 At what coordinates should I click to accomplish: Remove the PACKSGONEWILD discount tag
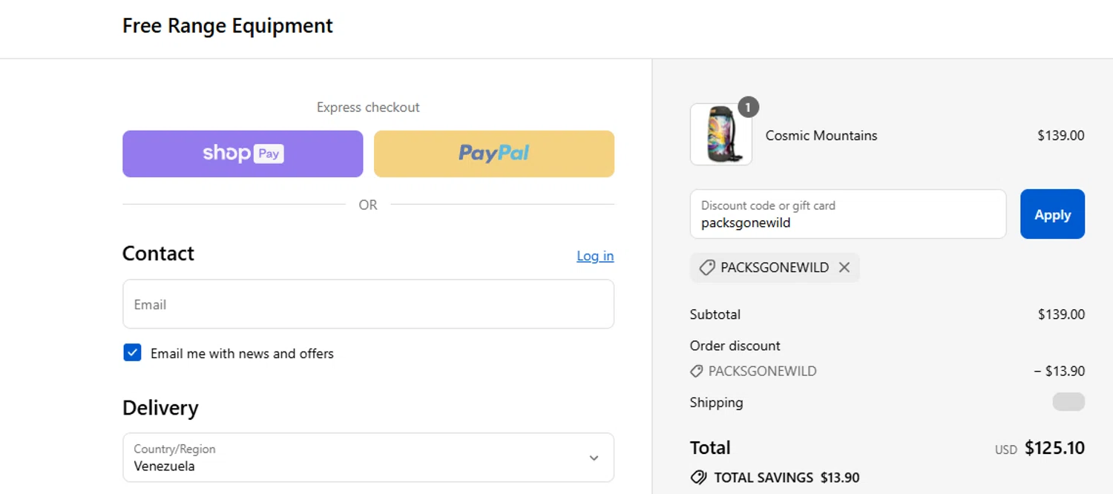click(844, 268)
